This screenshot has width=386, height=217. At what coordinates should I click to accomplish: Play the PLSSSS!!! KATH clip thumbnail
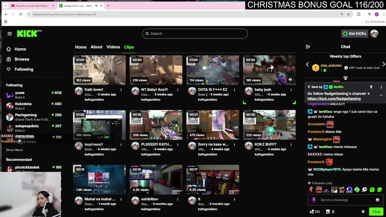(156, 125)
